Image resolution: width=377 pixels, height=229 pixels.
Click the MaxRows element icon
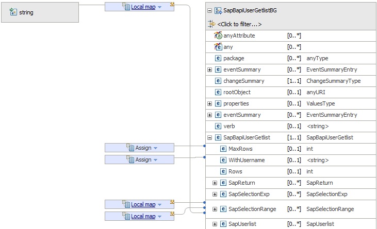(x=223, y=149)
